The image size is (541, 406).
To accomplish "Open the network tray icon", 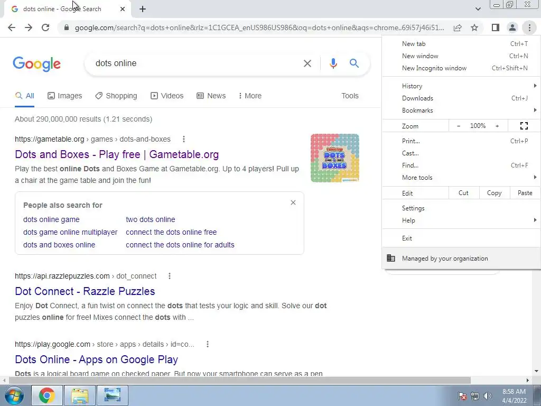I will [475, 396].
